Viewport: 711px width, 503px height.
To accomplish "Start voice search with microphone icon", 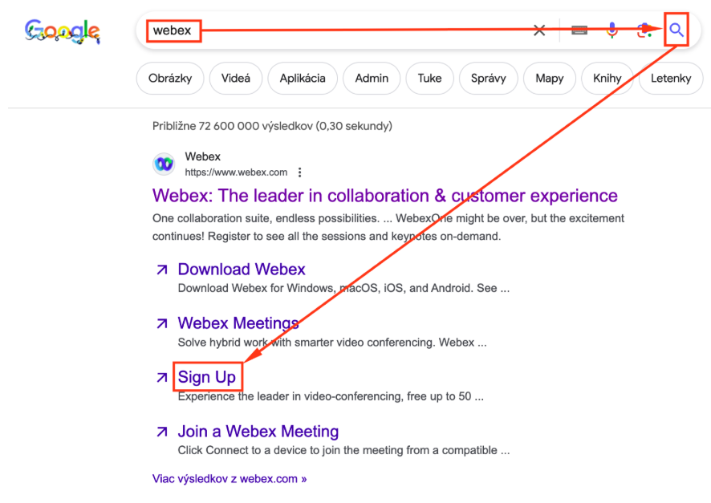I will pos(611,30).
